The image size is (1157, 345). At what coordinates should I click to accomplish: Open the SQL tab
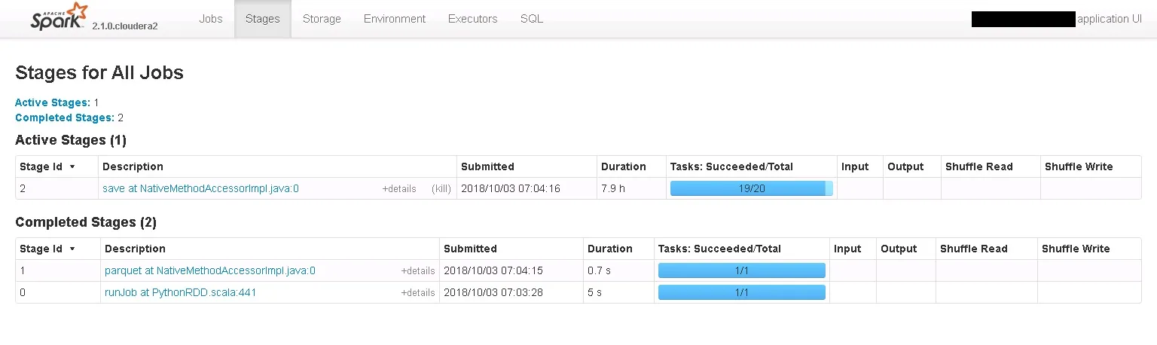point(532,19)
